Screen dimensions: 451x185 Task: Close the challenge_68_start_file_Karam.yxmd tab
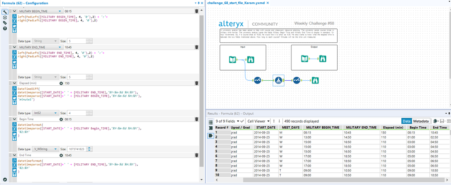[x=268, y=3]
